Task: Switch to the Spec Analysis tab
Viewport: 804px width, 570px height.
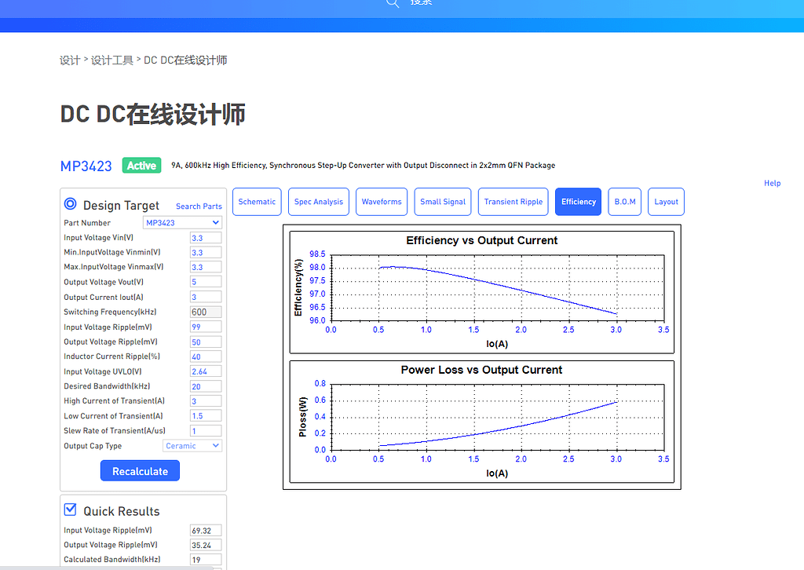Action: click(318, 202)
